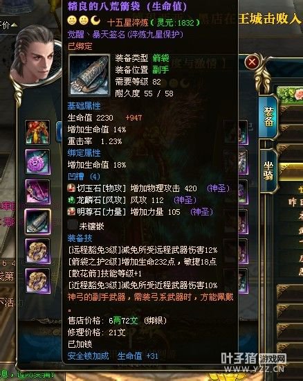
Task: Click the flower banner at panel top right
Action: [x=290, y=95]
